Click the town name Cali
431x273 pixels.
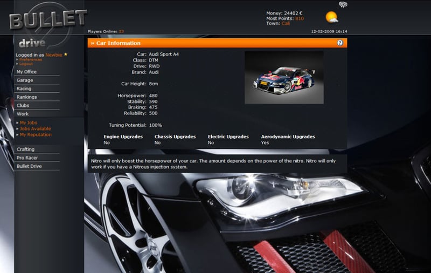pyautogui.click(x=286, y=23)
